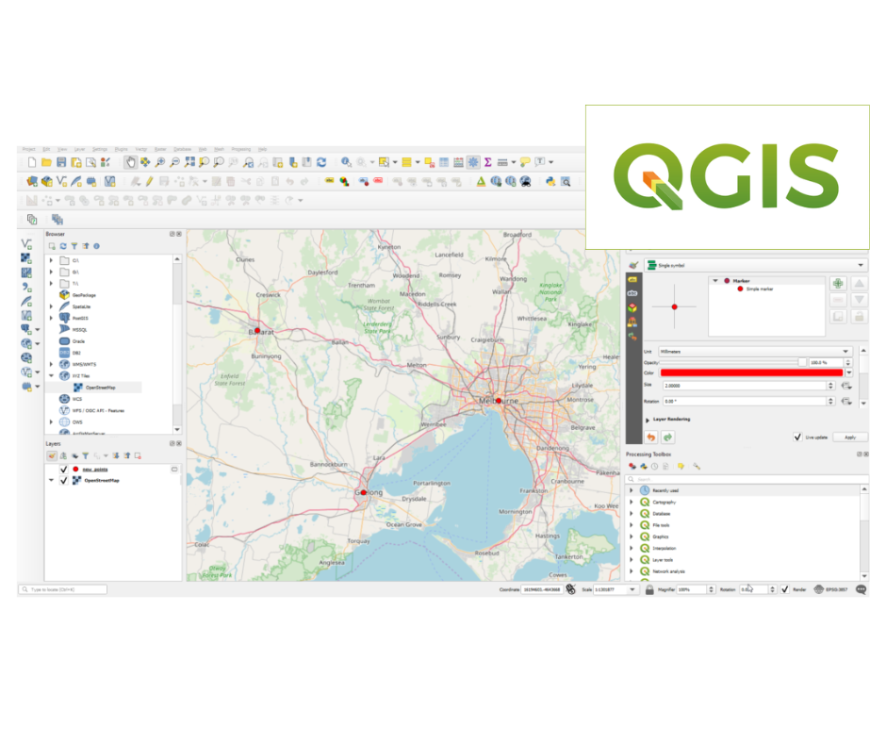Click the red Color swatch for the marker
This screenshot has width=886, height=743.
coord(751,372)
